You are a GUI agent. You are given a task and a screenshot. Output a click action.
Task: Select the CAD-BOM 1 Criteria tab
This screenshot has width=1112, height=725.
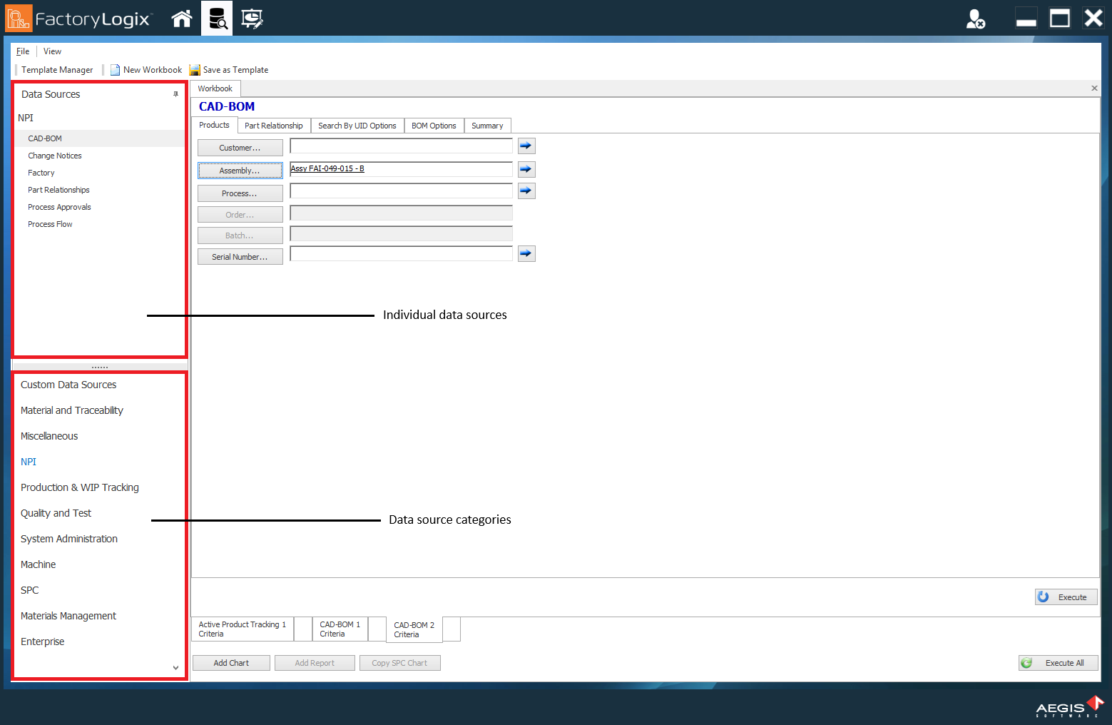(340, 629)
